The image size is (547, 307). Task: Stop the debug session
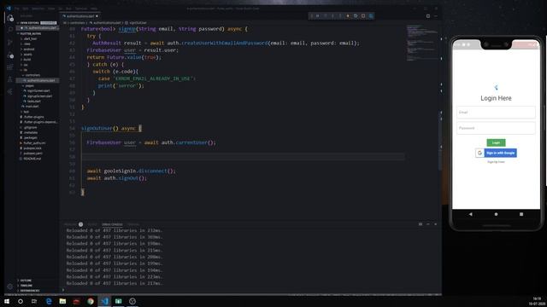tap(363, 16)
